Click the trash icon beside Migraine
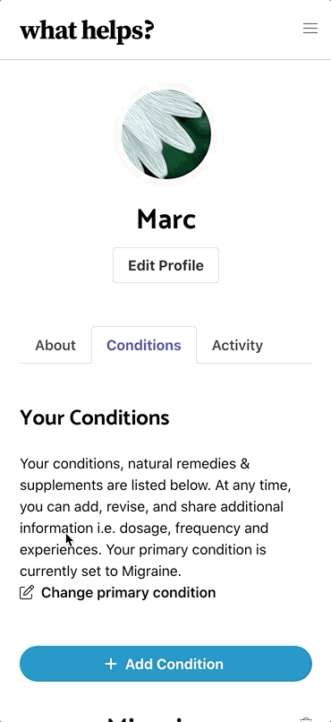331x722 pixels. (306, 718)
